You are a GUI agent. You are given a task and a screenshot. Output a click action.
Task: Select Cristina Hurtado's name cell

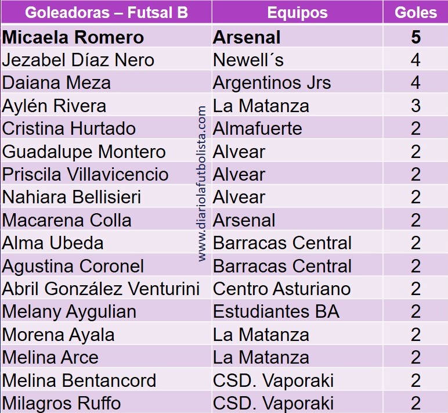coord(69,128)
